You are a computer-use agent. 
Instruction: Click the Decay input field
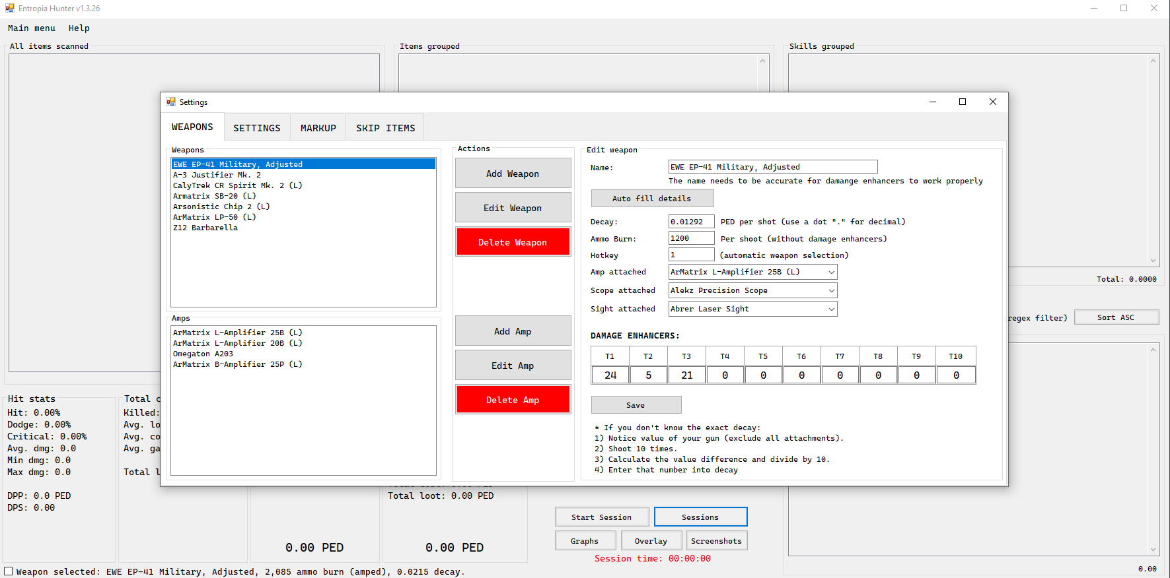(691, 222)
